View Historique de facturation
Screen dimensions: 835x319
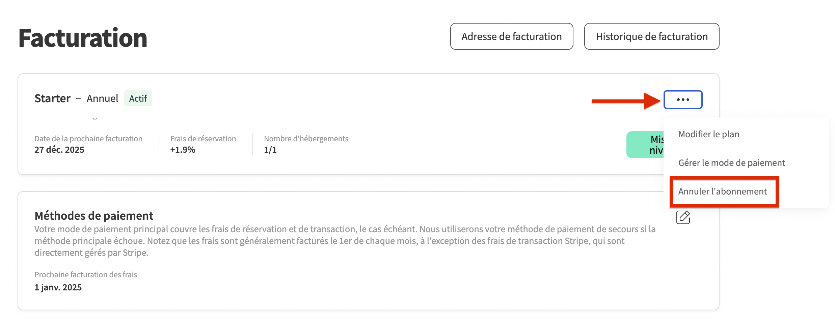651,36
